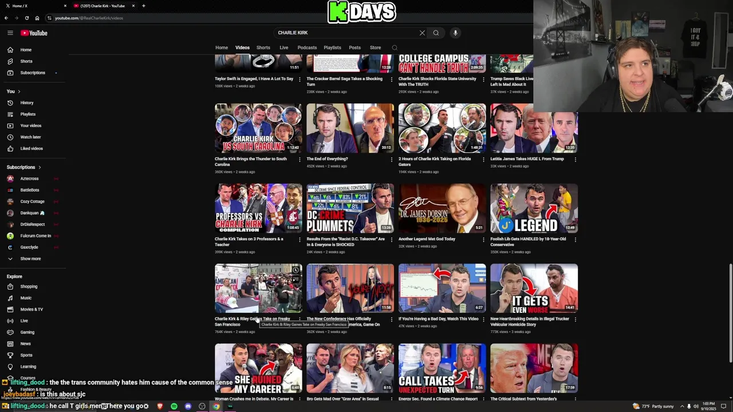Image resolution: width=733 pixels, height=412 pixels.
Task: Open options menu for Florida Gators video
Action: pyautogui.click(x=483, y=160)
